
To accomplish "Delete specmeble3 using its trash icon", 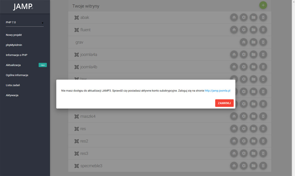I will click(263, 166).
